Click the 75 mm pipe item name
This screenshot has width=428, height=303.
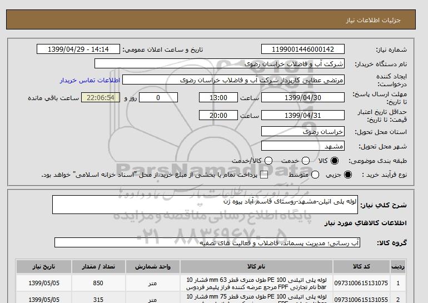256,299
